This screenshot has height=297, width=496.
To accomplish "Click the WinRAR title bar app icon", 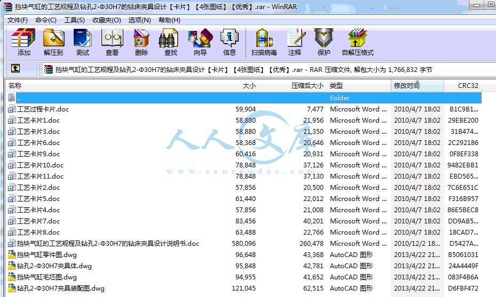I will (x=8, y=6).
